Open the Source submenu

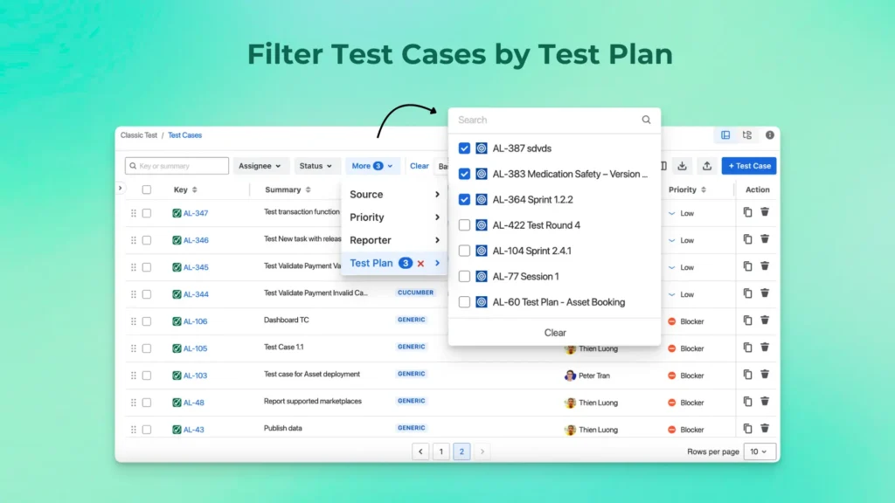pyautogui.click(x=394, y=195)
